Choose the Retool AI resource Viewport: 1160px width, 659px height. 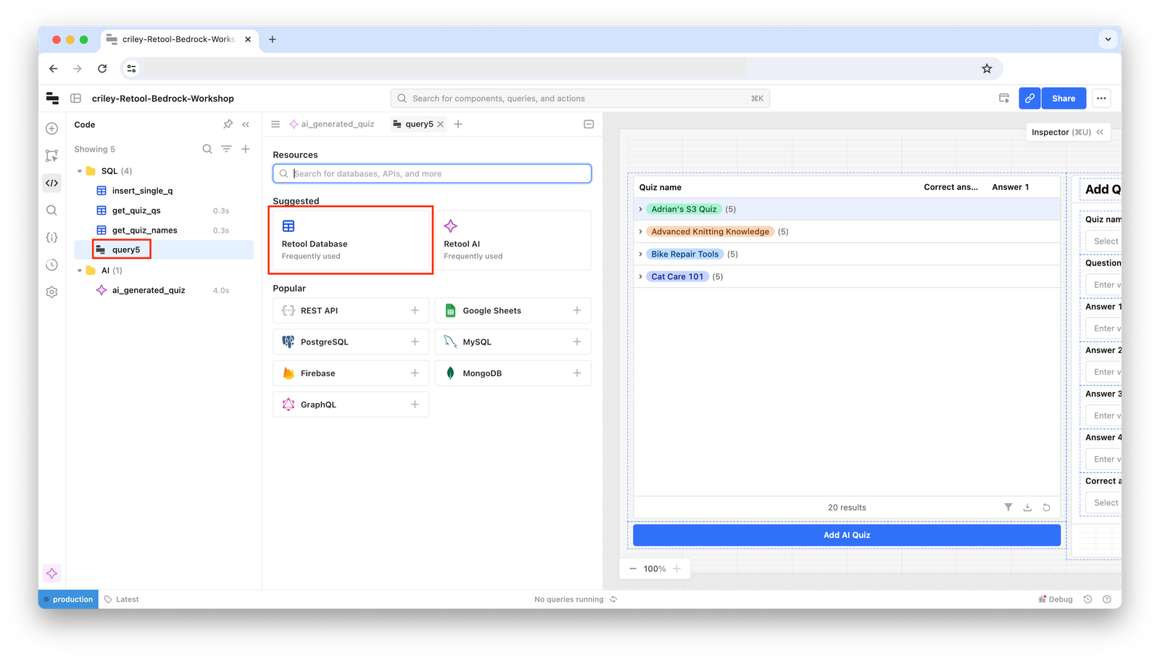[513, 241]
